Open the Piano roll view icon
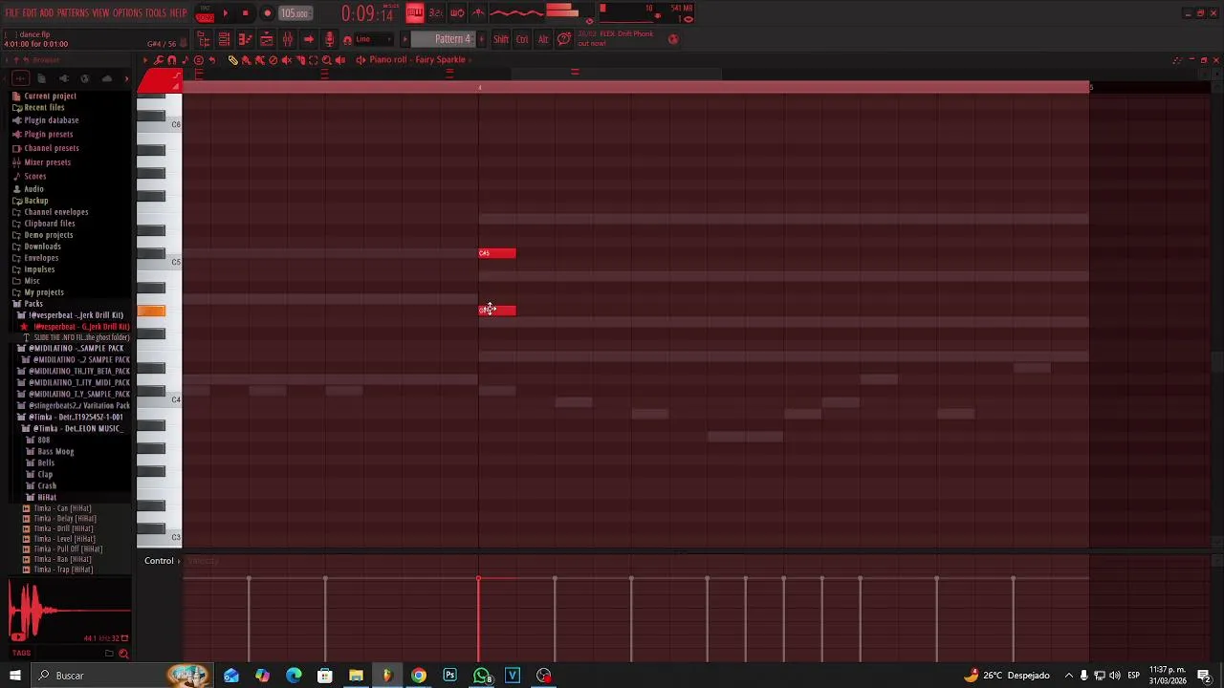 pos(246,39)
